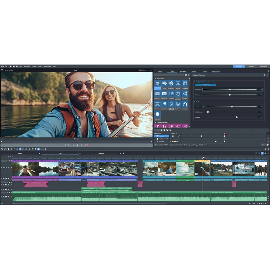The image size is (270, 270).
Task: Select the Premium timeline tab
Action: point(101,153)
